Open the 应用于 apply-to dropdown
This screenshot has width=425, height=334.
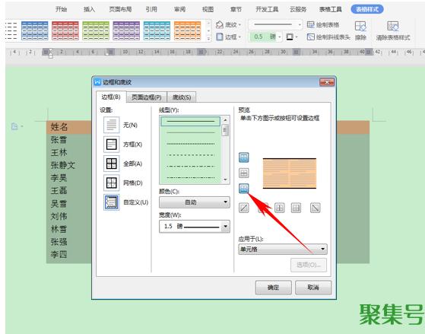tap(283, 249)
